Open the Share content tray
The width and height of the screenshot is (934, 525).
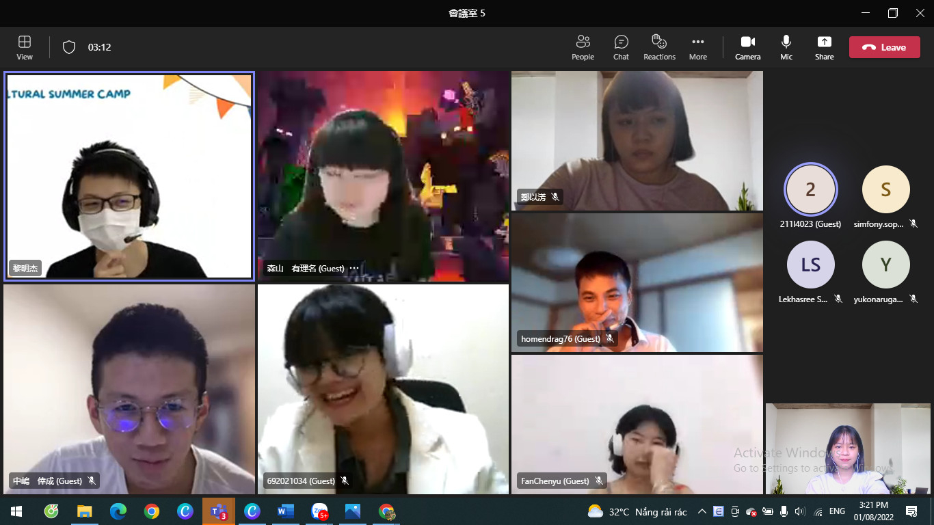coord(824,47)
